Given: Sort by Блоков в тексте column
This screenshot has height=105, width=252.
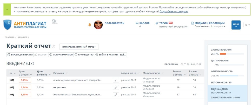Looking at the screenshot, I should point(195,73).
